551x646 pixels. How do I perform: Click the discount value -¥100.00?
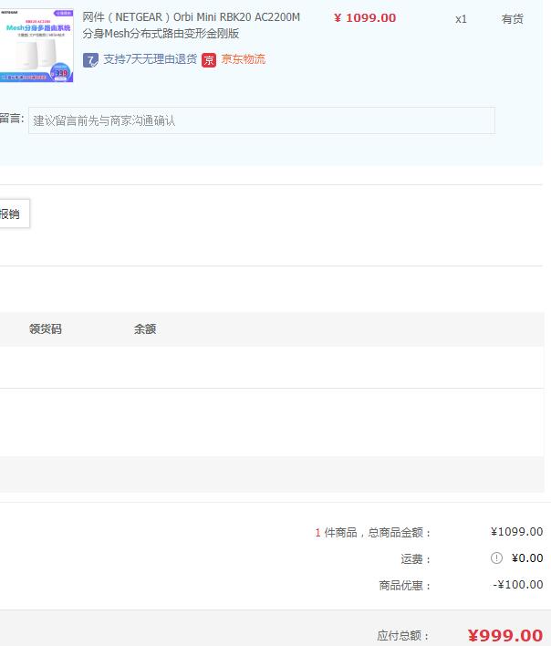tap(518, 585)
